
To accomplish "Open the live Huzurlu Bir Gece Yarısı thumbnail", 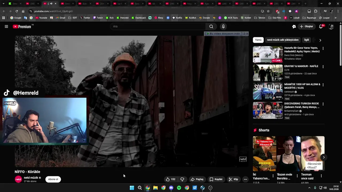I will [268, 54].
